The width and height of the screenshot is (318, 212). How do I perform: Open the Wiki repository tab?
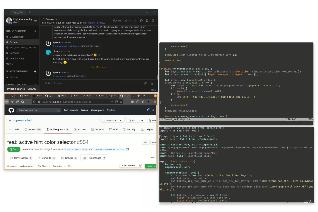113,129
